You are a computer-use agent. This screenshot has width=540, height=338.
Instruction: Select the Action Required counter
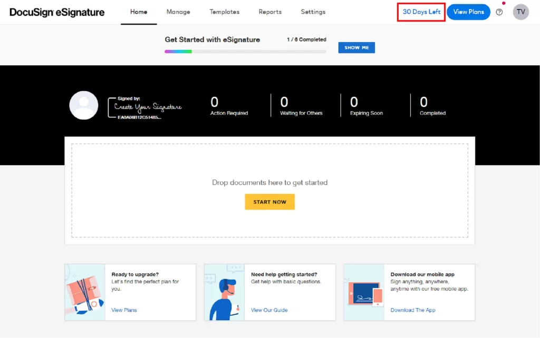pos(229,106)
